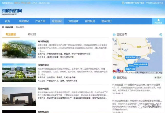Switch to the 孵化器 tab
The width and height of the screenshot is (165, 113).
point(32,34)
